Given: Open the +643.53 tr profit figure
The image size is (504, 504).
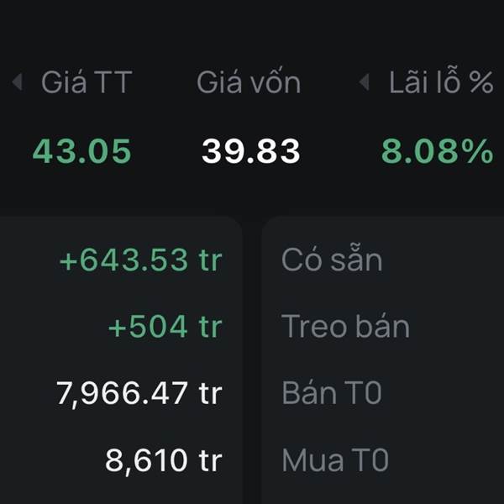Looking at the screenshot, I should pyautogui.click(x=140, y=260).
